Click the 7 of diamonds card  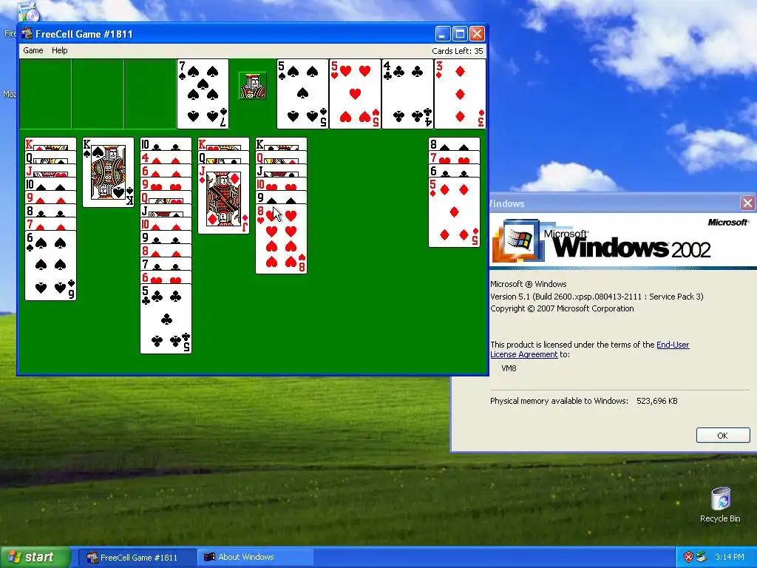[x=50, y=224]
